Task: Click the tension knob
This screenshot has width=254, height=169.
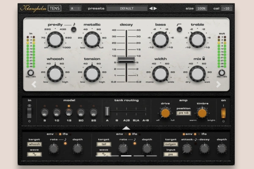Action: (92, 74)
